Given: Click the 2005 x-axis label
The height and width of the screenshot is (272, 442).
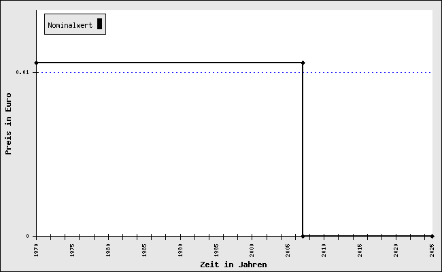Looking at the screenshot, I should 288,250.
